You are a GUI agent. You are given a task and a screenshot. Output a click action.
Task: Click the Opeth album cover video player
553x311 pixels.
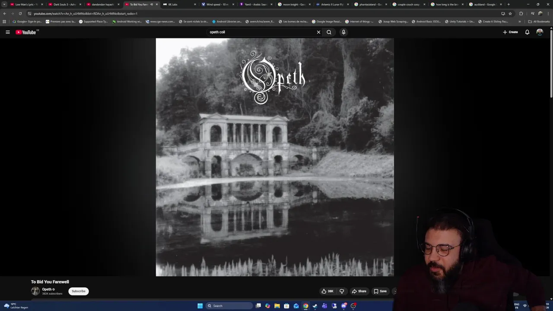[x=275, y=157]
